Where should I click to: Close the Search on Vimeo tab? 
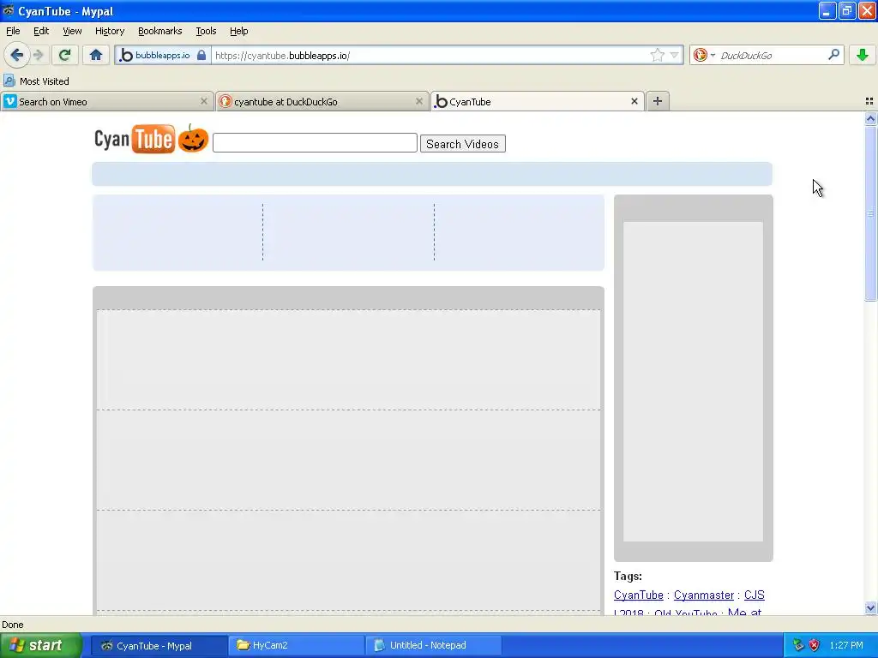[204, 101]
